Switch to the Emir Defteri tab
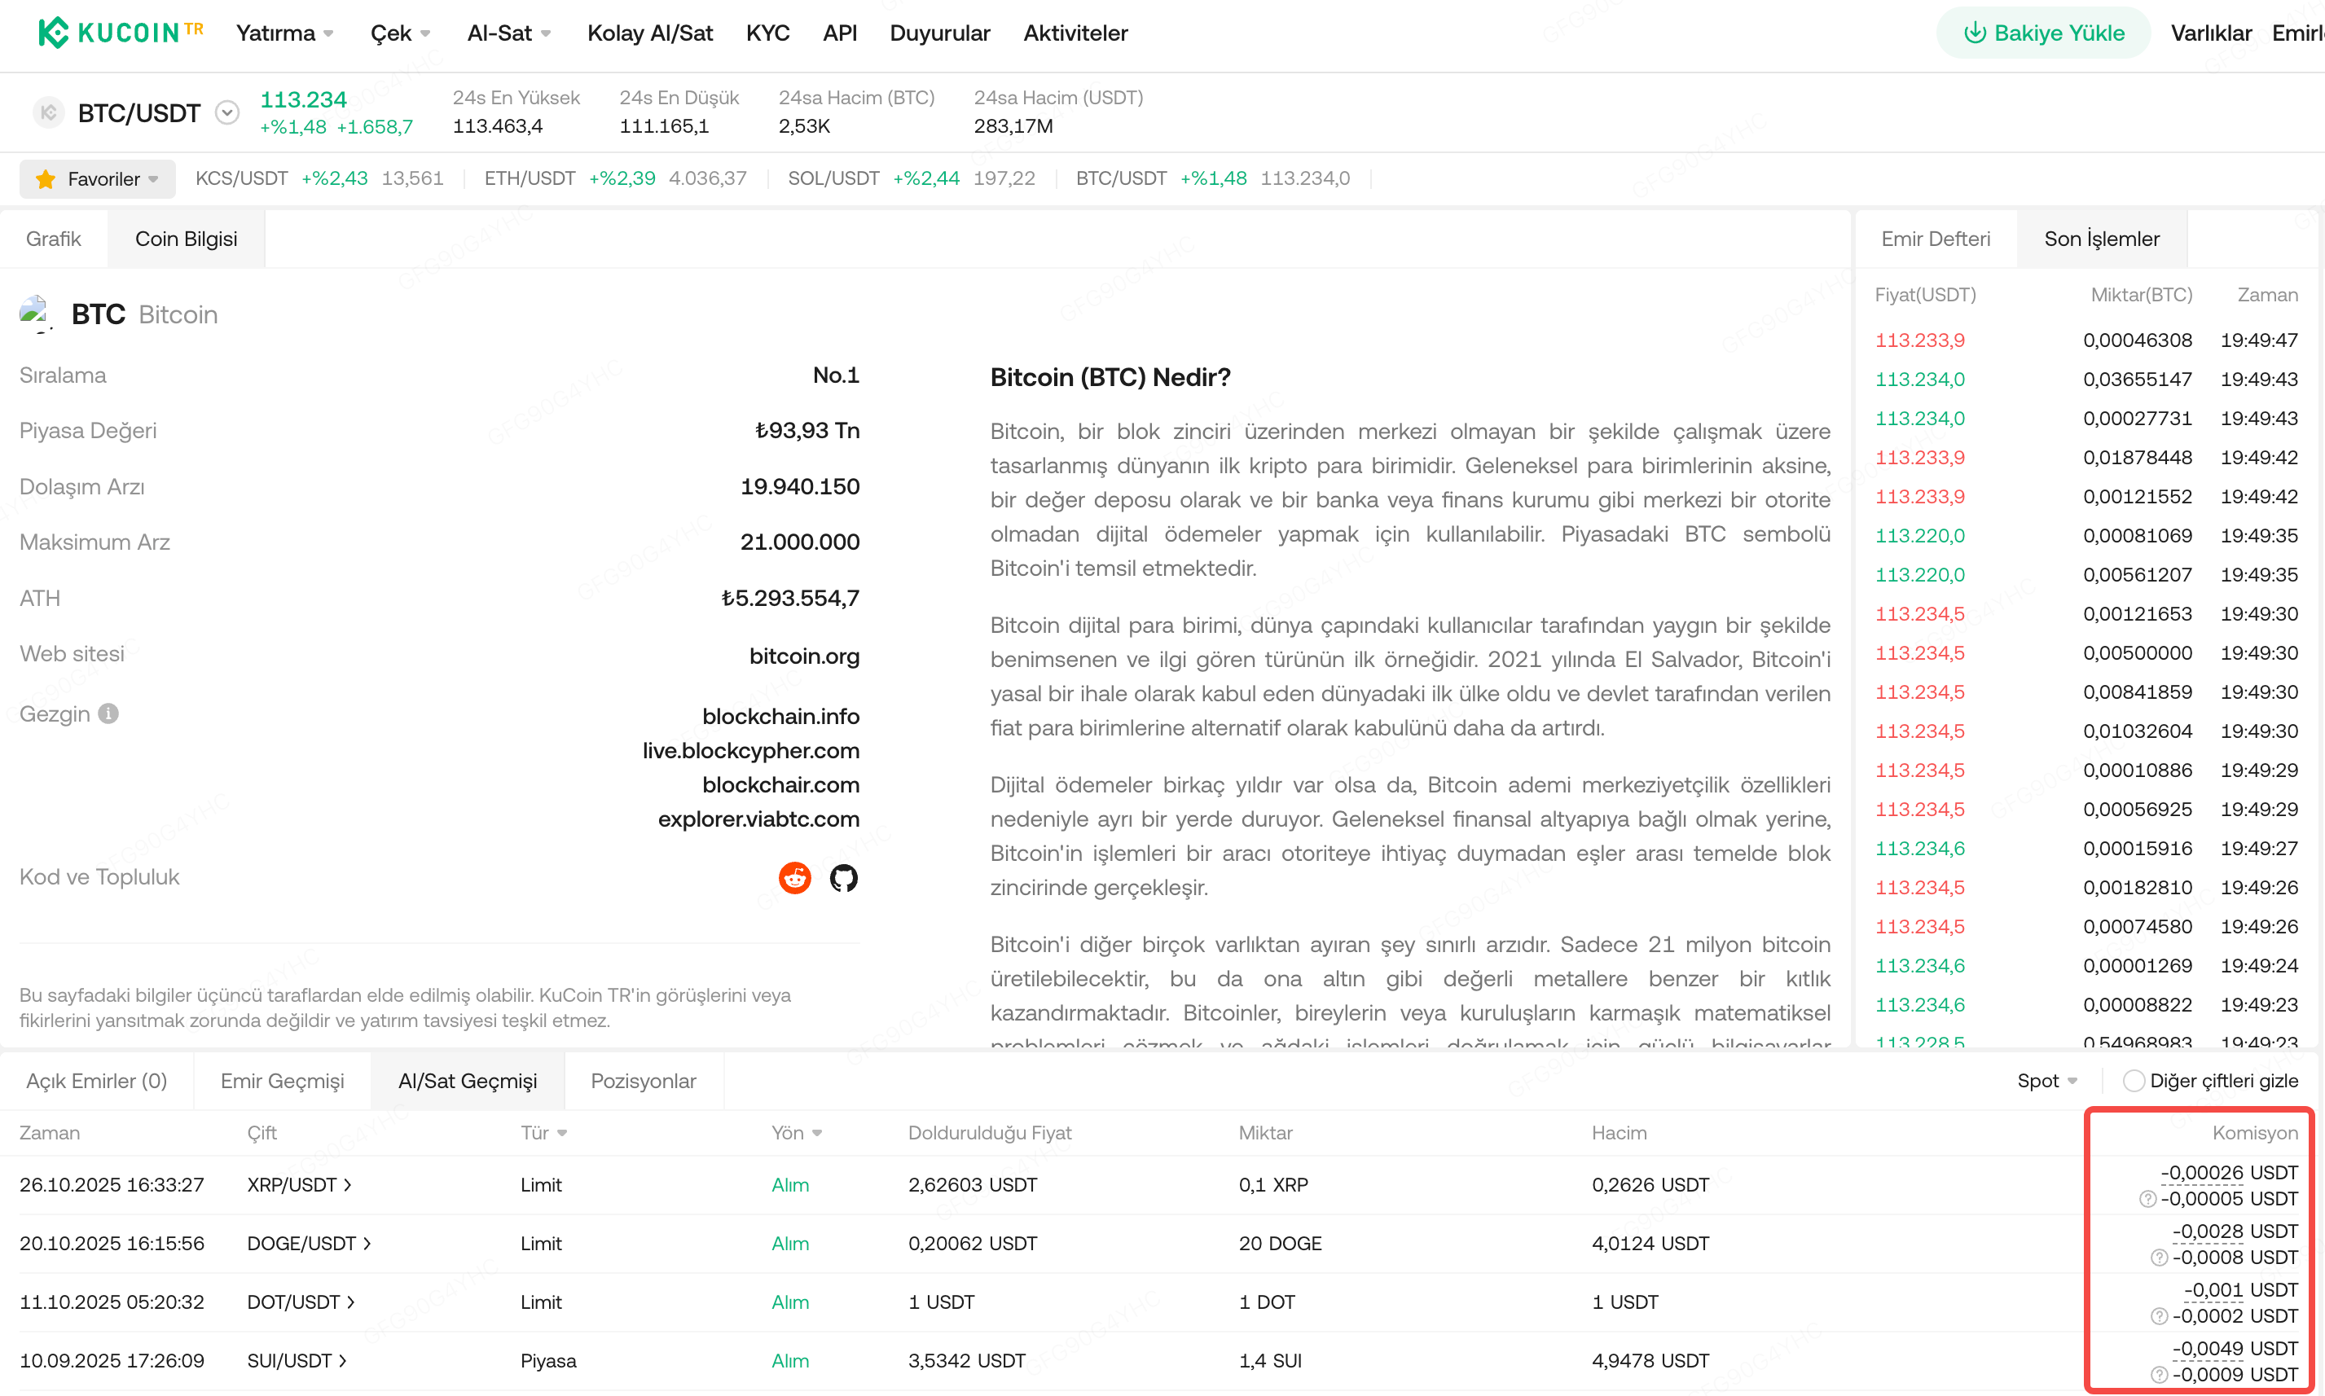This screenshot has height=1396, width=2325. (1935, 239)
